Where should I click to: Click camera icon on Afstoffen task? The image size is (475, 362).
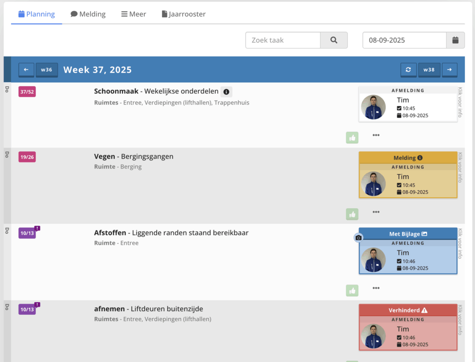[x=358, y=238]
